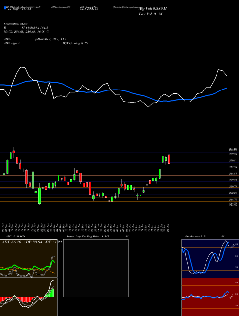Click the 222.28 price axis label
The height and width of the screenshot is (316, 239).
233,193
